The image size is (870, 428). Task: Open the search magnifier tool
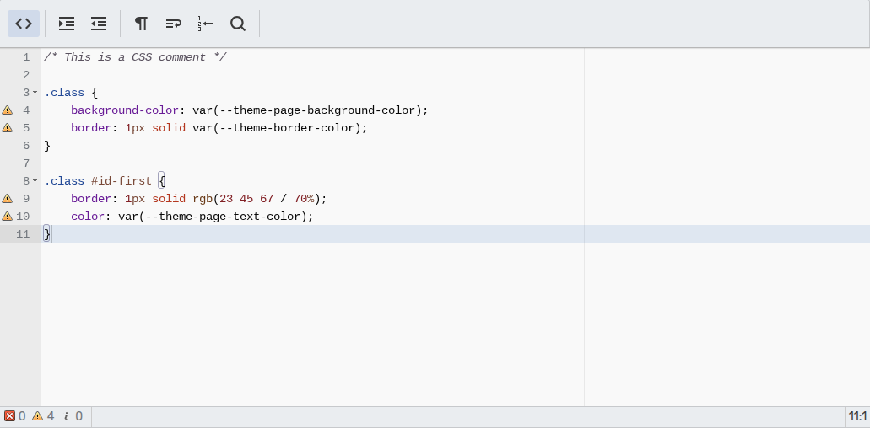click(x=238, y=24)
